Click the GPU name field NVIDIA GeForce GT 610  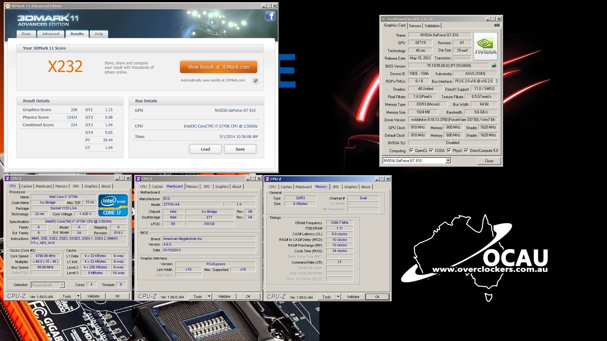click(x=439, y=35)
